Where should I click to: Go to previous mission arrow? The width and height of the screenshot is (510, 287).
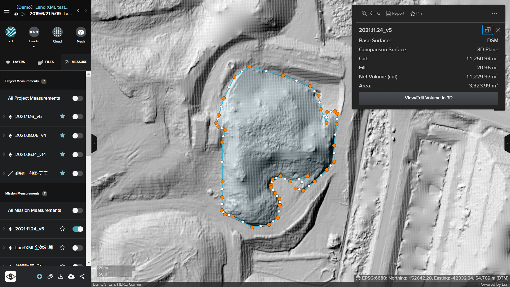click(x=78, y=11)
